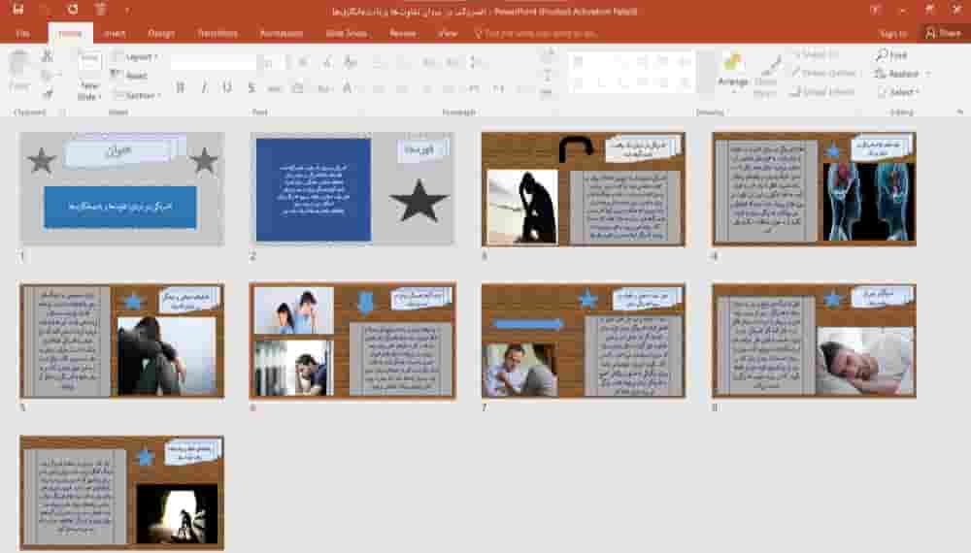971x553 pixels.
Task: Click the Reset slide icon
Action: 131,76
